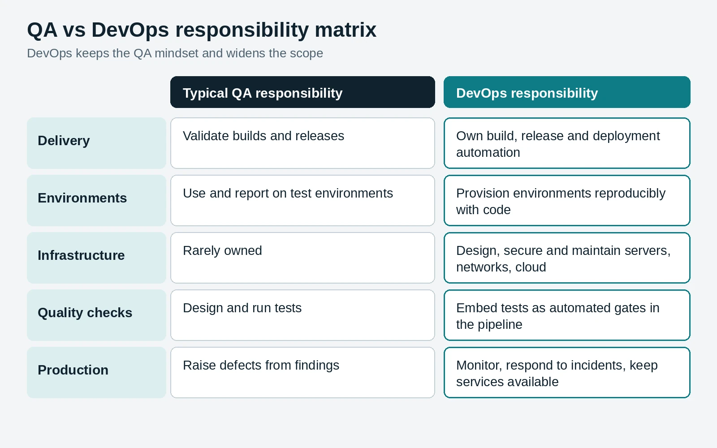
Task: Click the 'QA vs DevOps responsibility matrix' title
Action: (202, 30)
